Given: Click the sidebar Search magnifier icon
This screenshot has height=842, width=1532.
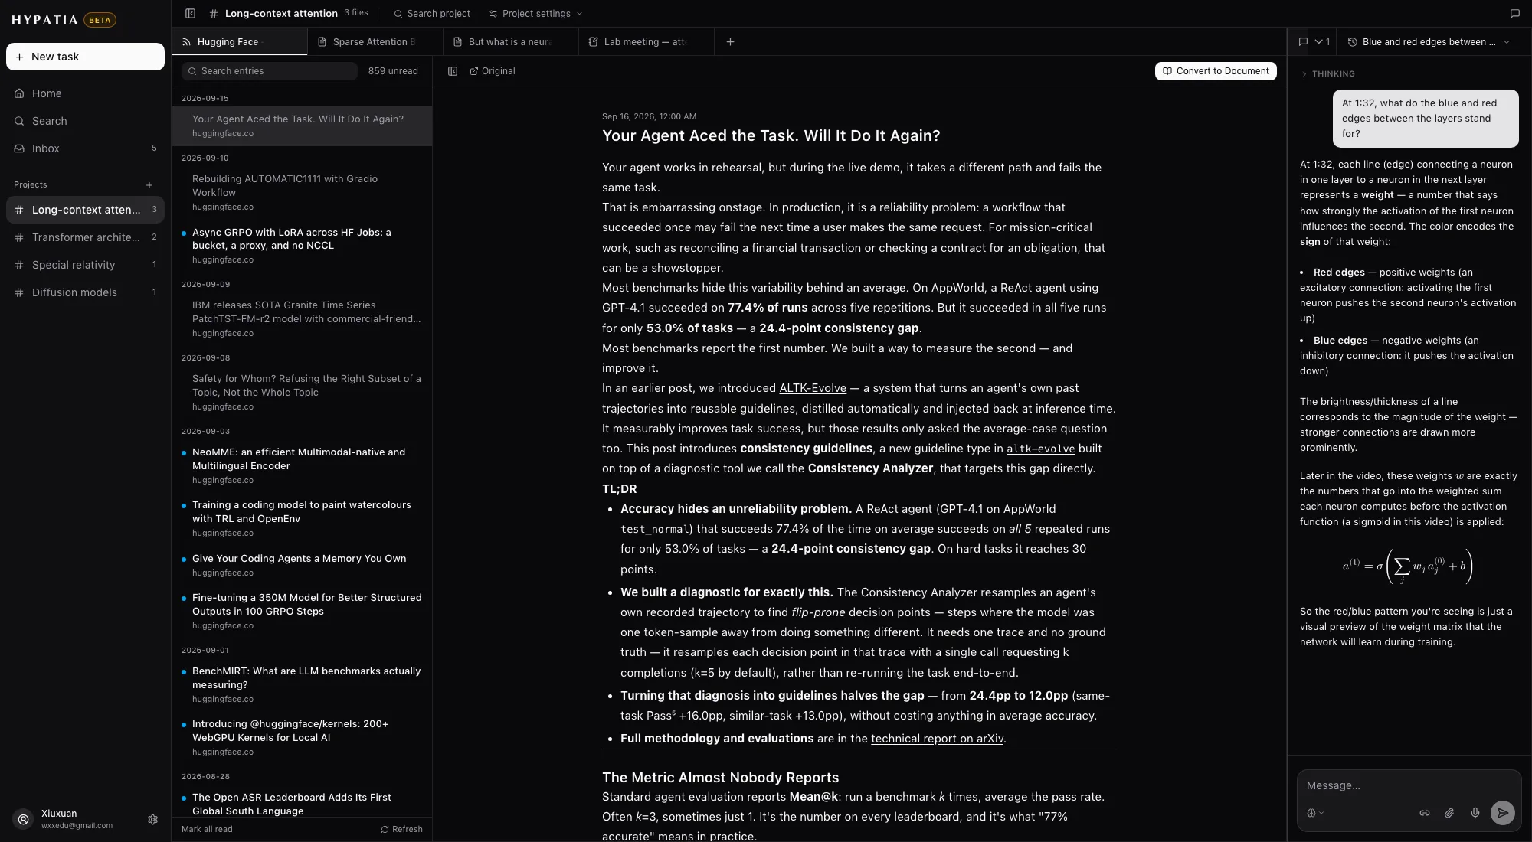Looking at the screenshot, I should pyautogui.click(x=19, y=121).
